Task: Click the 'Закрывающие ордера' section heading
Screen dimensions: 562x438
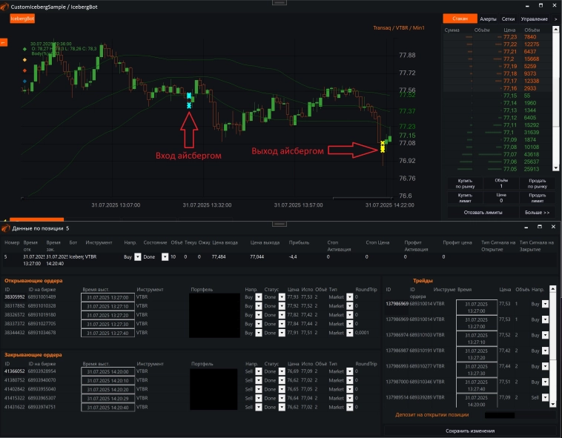Action: point(33,354)
